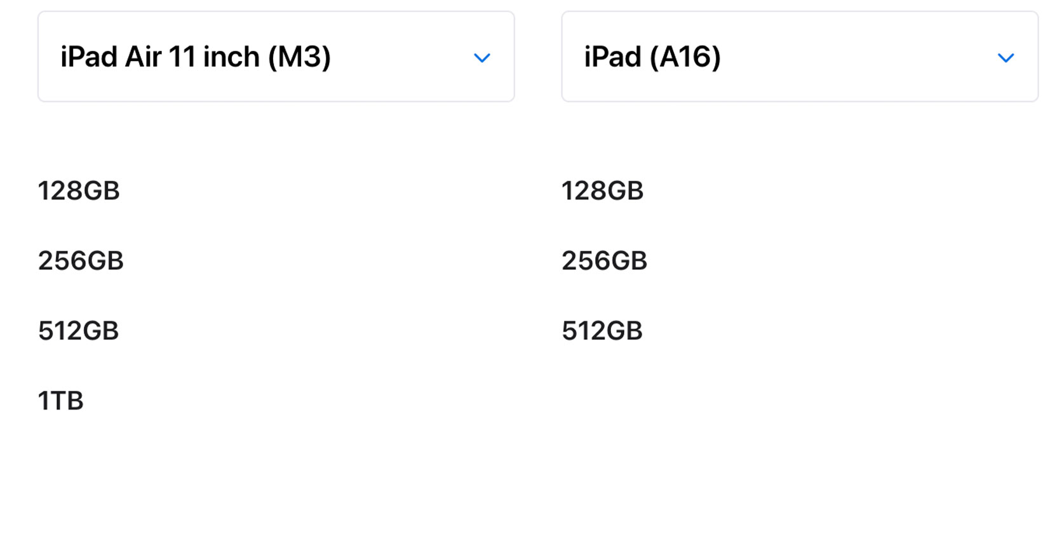Choose the smallest iPad (A16) storage capacity

(x=602, y=190)
